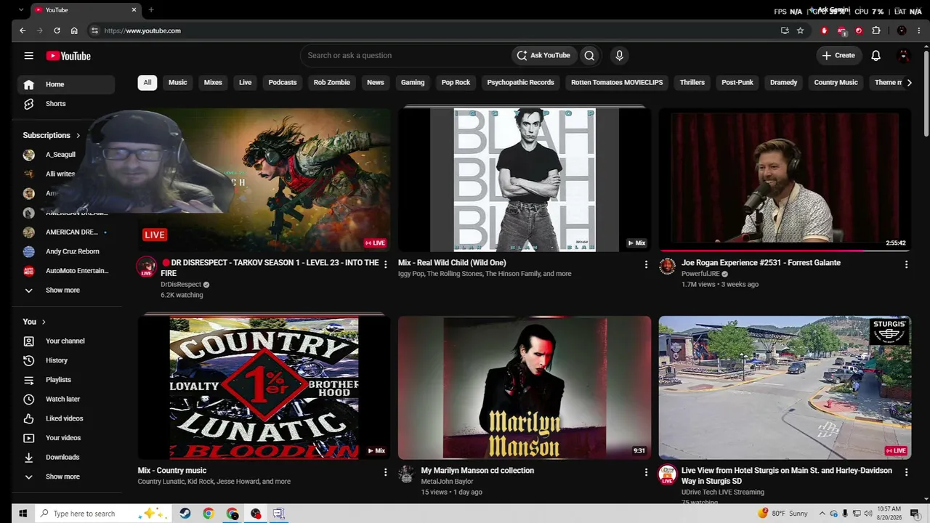Open the Joe Rogan Experience video thumbnail
This screenshot has width=930, height=523.
[785, 180]
